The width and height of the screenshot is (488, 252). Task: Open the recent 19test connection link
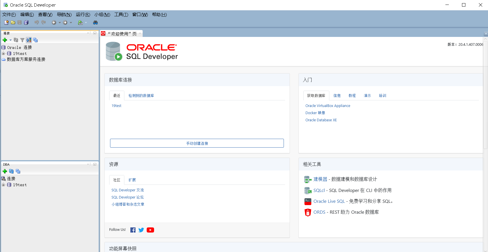[116, 106]
